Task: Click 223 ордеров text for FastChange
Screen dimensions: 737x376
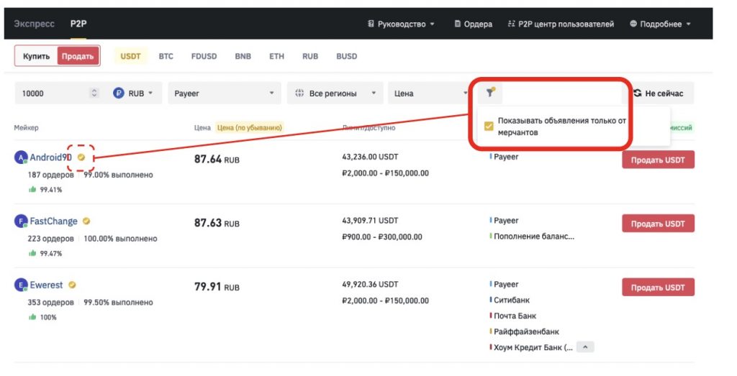Action: point(51,239)
